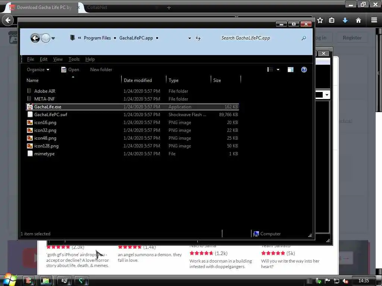
Task: Click the browser bookmark star icon
Action: pyautogui.click(x=320, y=20)
